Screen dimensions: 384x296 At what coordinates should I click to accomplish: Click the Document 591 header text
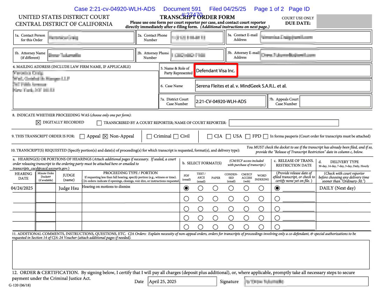point(182,9)
